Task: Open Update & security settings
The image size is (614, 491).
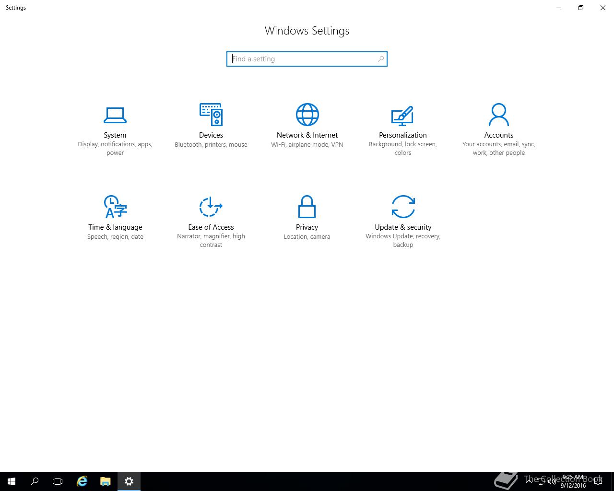Action: tap(403, 222)
